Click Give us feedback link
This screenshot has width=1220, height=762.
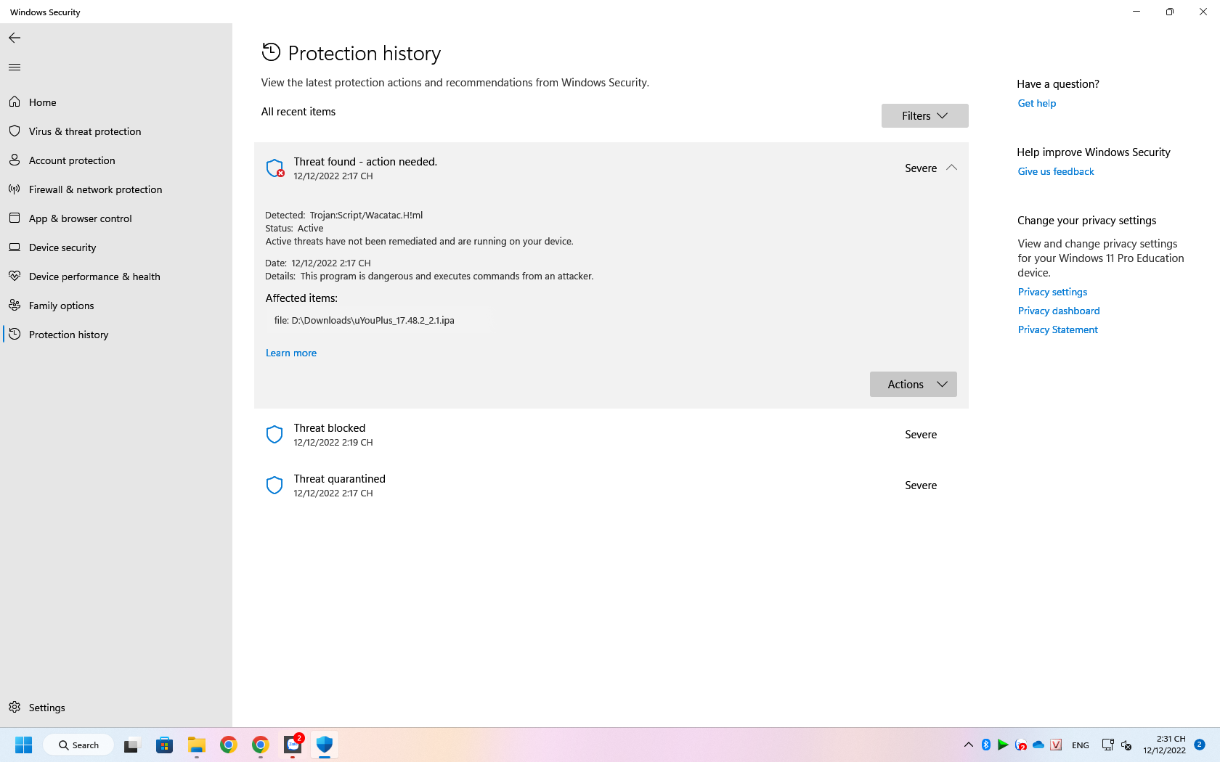pos(1055,172)
